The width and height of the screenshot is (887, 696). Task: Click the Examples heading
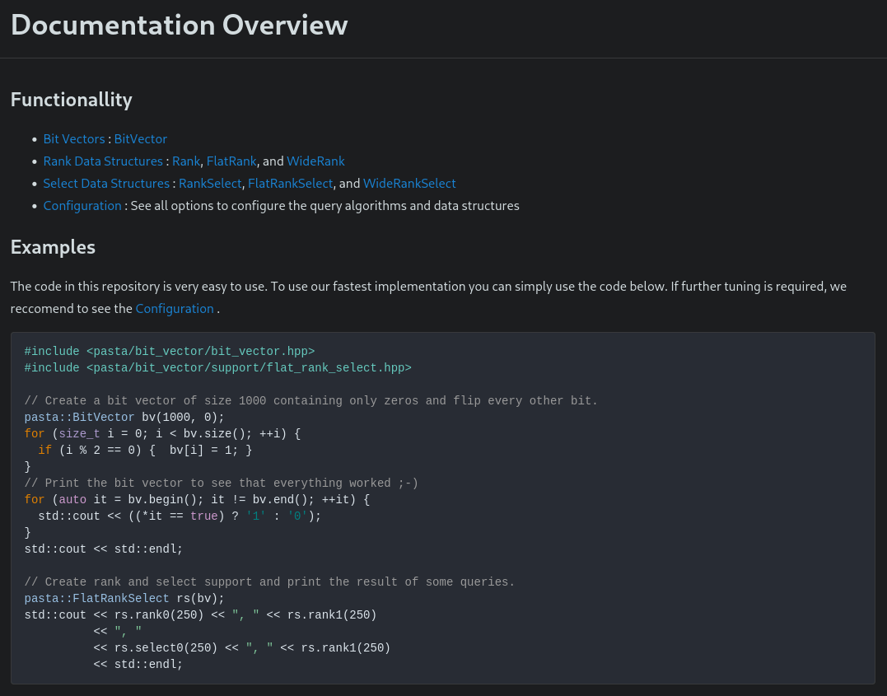click(x=54, y=247)
